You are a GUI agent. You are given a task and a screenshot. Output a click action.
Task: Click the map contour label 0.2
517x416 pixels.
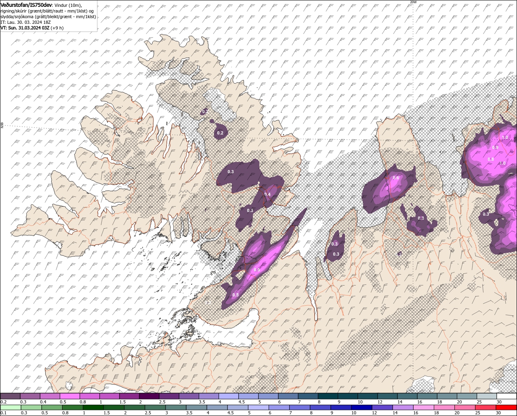tap(220, 133)
